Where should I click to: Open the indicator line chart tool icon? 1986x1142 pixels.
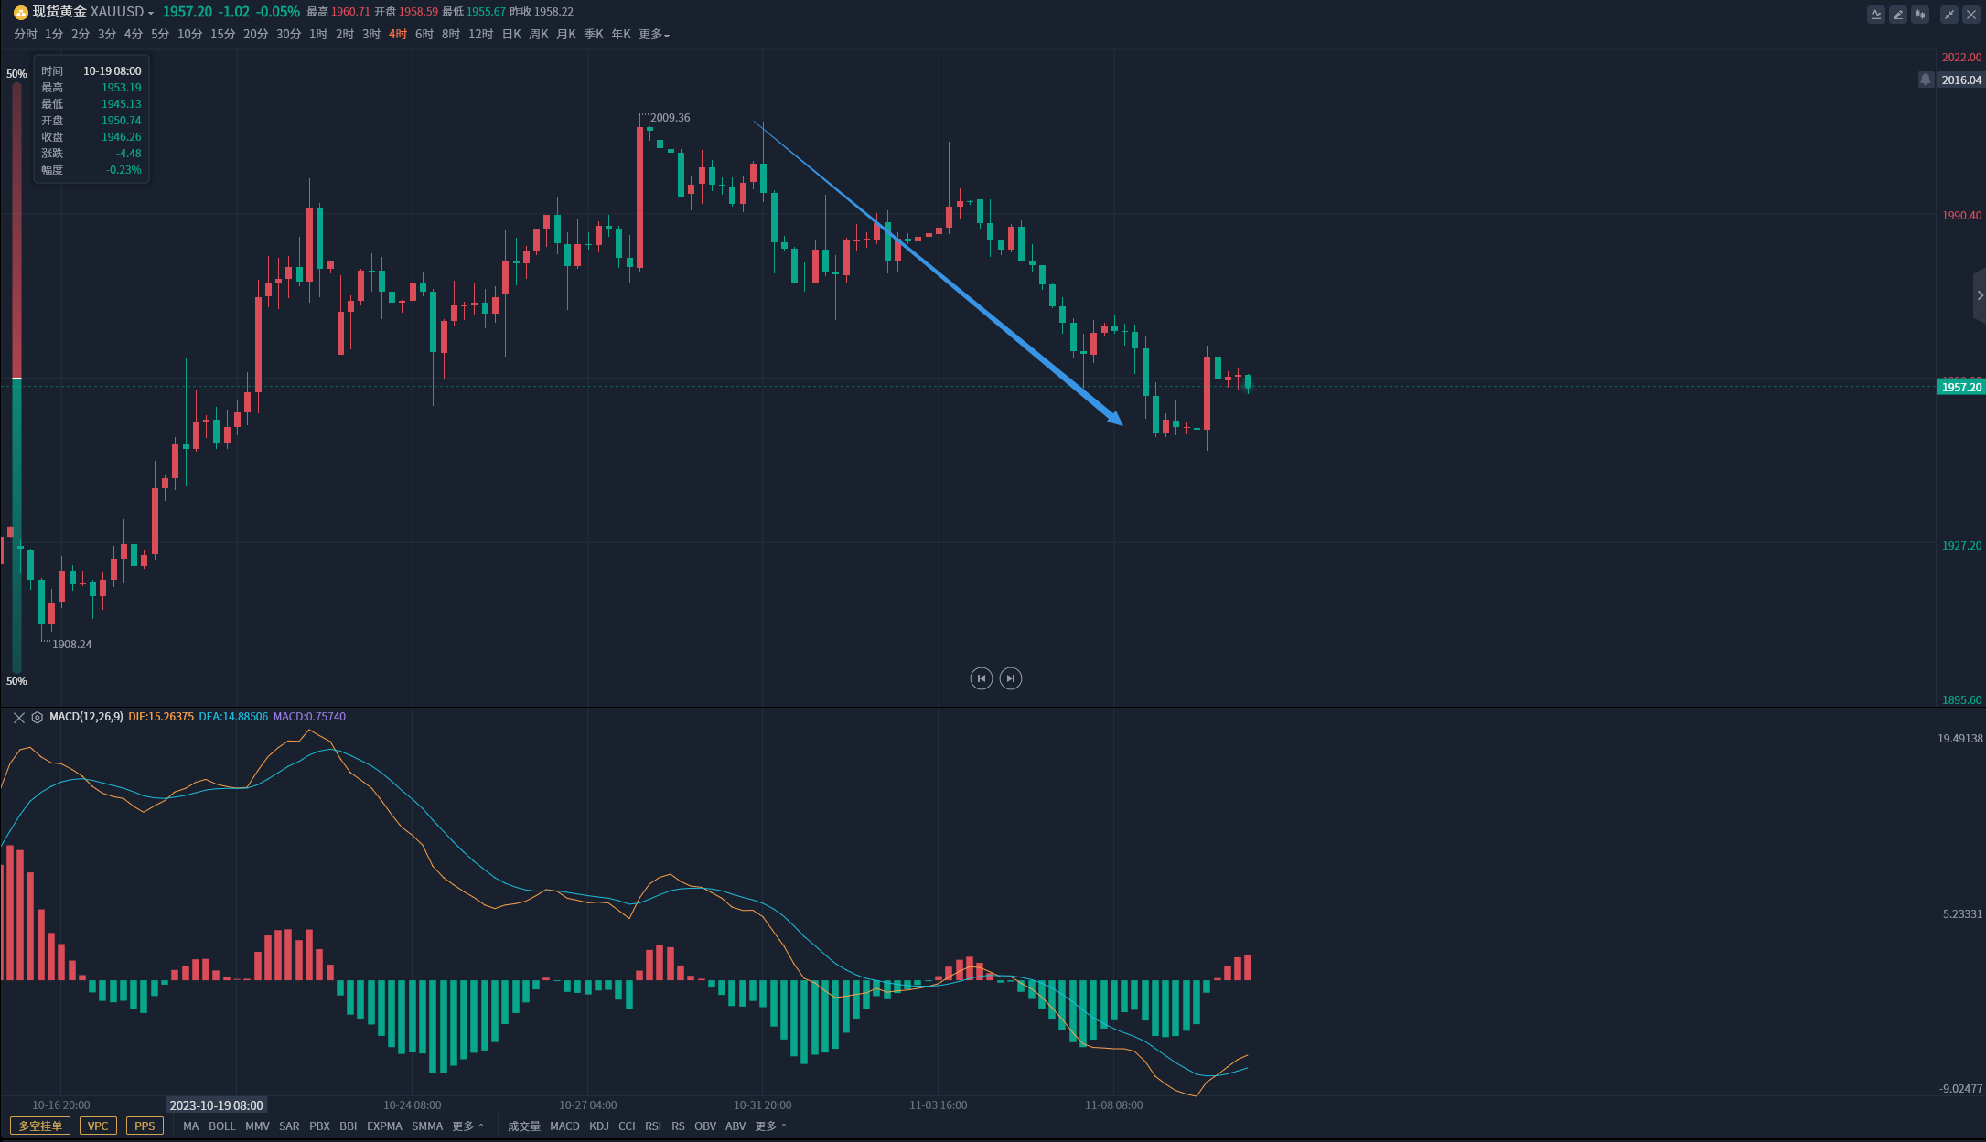[x=1876, y=14]
